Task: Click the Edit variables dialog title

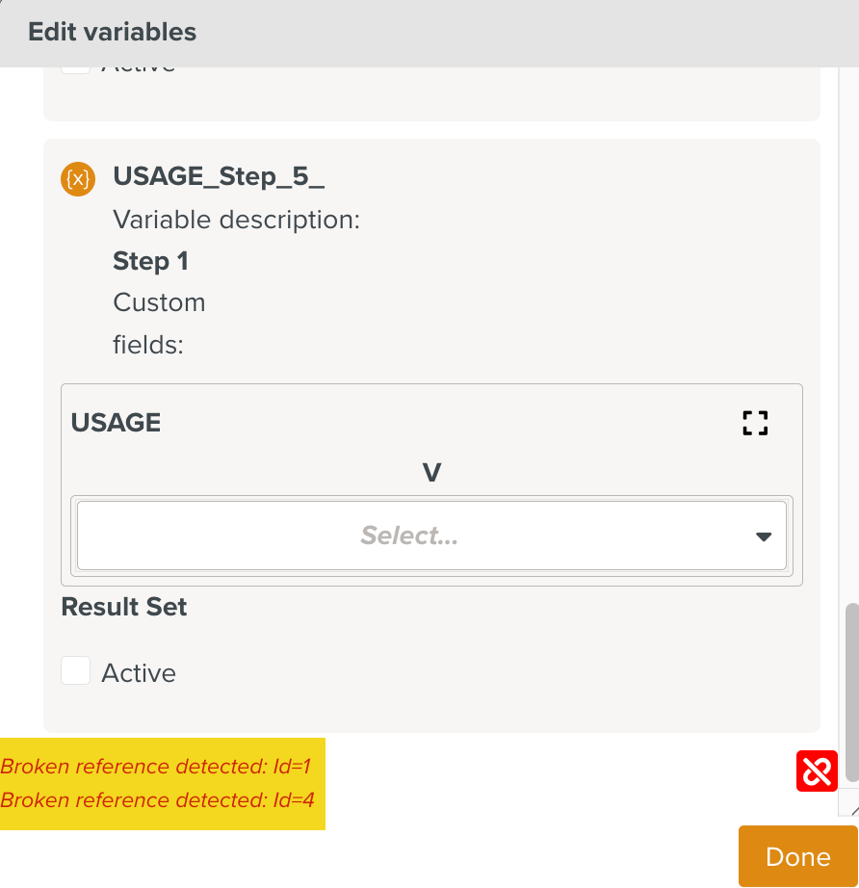Action: [x=112, y=32]
